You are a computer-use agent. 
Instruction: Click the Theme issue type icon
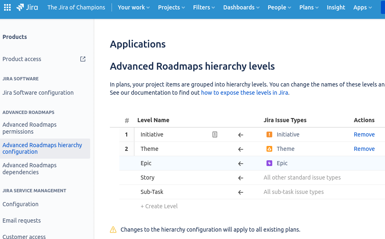[x=269, y=149]
